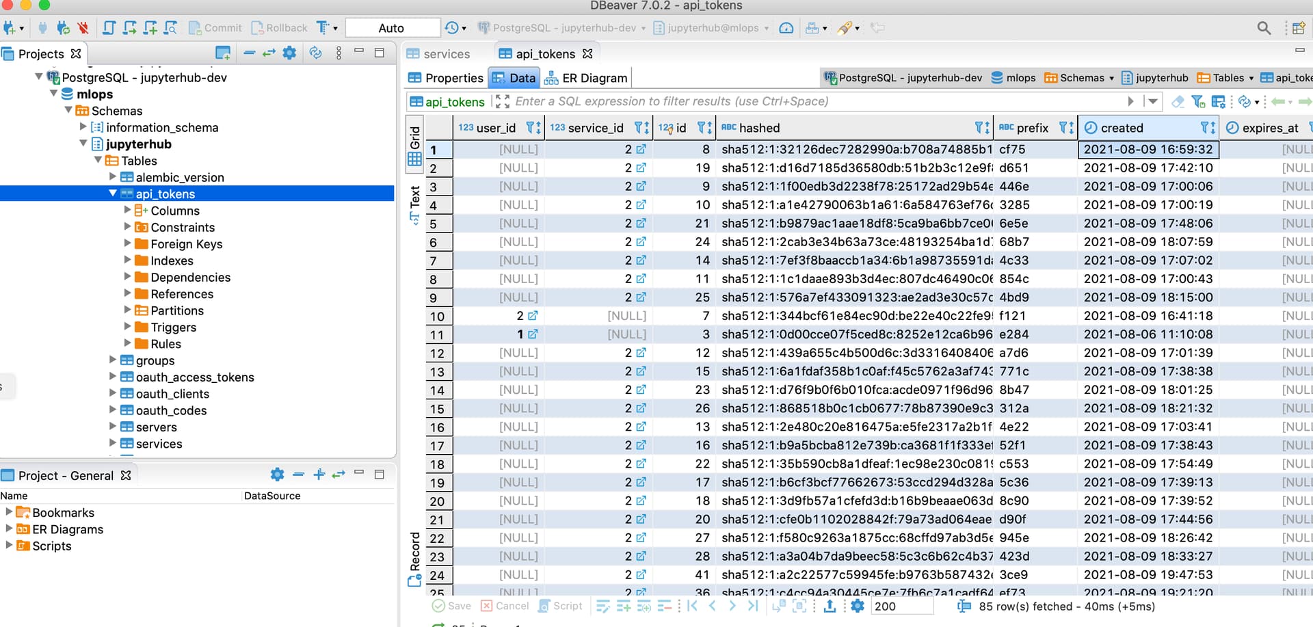Image resolution: width=1313 pixels, height=627 pixels.
Task: Click the Rollback button
Action: pyautogui.click(x=279, y=28)
